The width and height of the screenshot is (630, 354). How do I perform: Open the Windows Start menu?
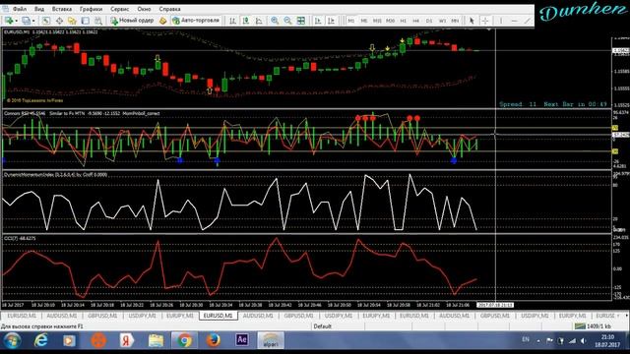pyautogui.click(x=12, y=341)
